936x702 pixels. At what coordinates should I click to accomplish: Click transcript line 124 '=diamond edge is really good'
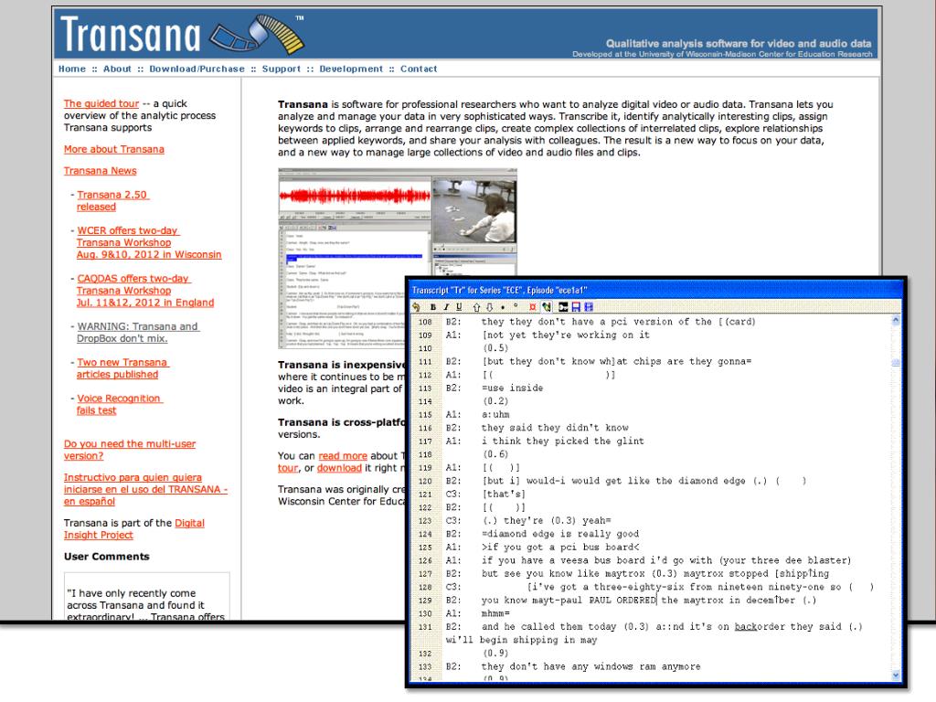[x=560, y=534]
